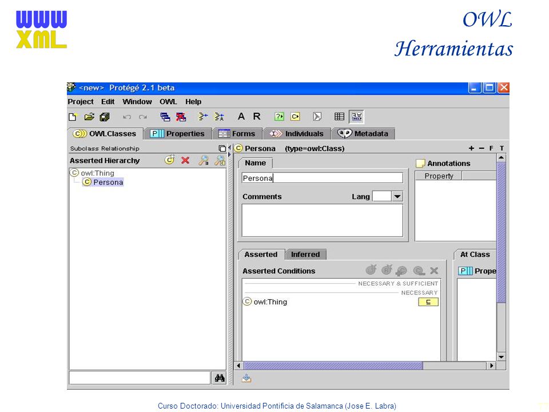549x412 pixels.
Task: Click the new project toolbar icon
Action: (x=73, y=117)
